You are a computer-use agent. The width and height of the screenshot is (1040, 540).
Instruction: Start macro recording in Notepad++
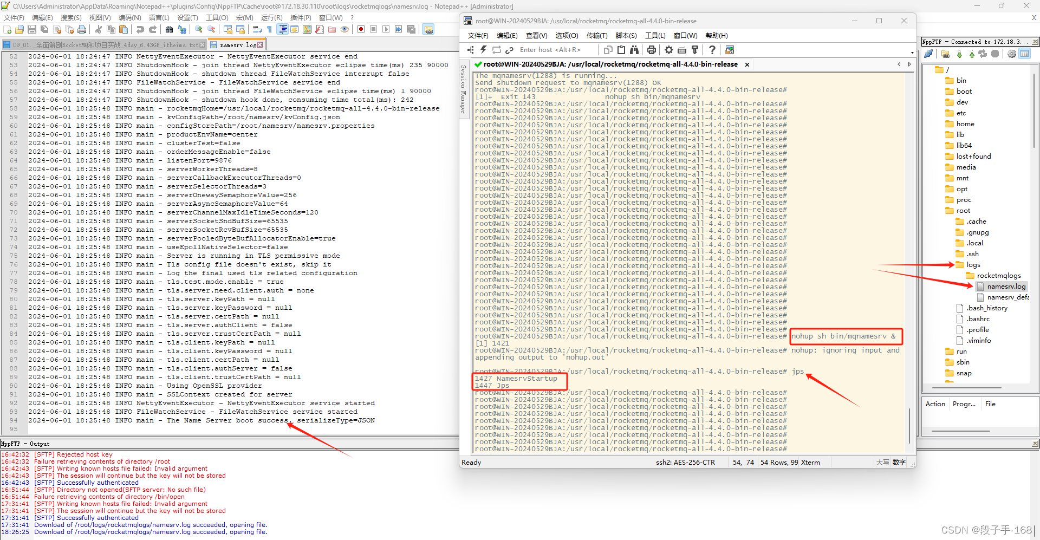[x=360, y=29]
